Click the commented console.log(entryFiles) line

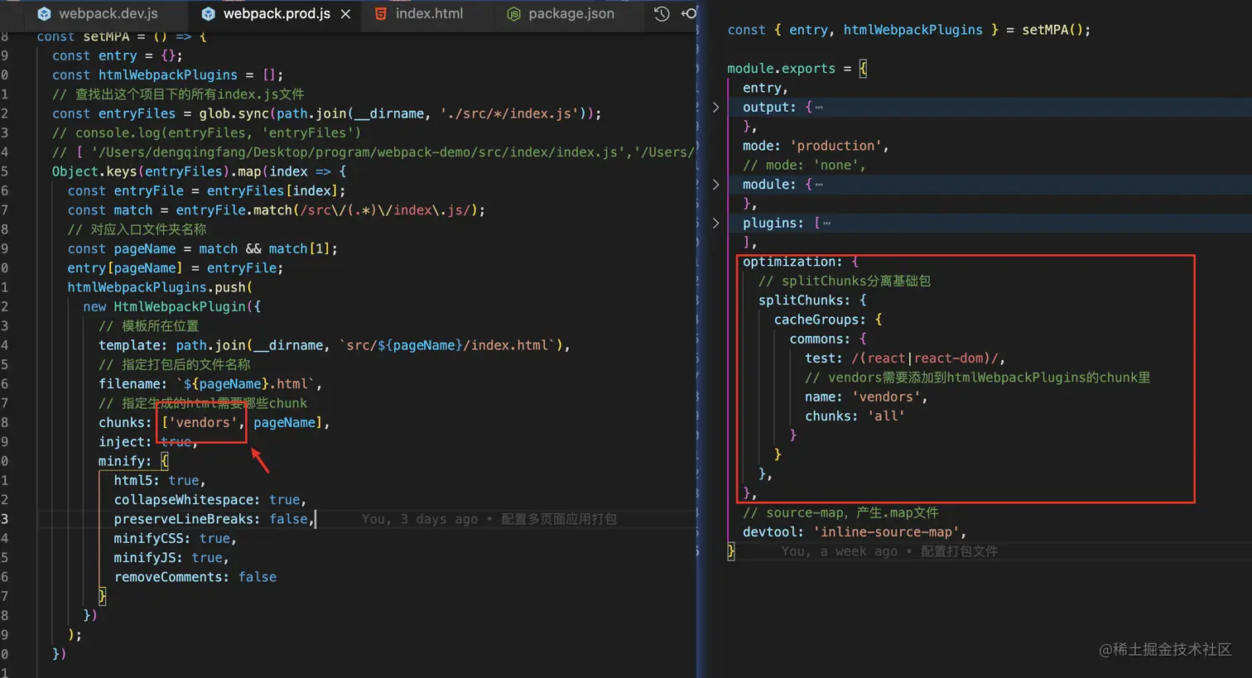[206, 132]
